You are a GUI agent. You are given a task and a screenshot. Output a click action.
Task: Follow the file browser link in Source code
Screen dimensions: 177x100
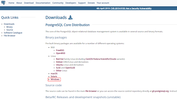point(91,91)
